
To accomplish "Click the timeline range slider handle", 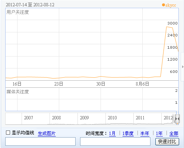I will click(x=177, y=119).
